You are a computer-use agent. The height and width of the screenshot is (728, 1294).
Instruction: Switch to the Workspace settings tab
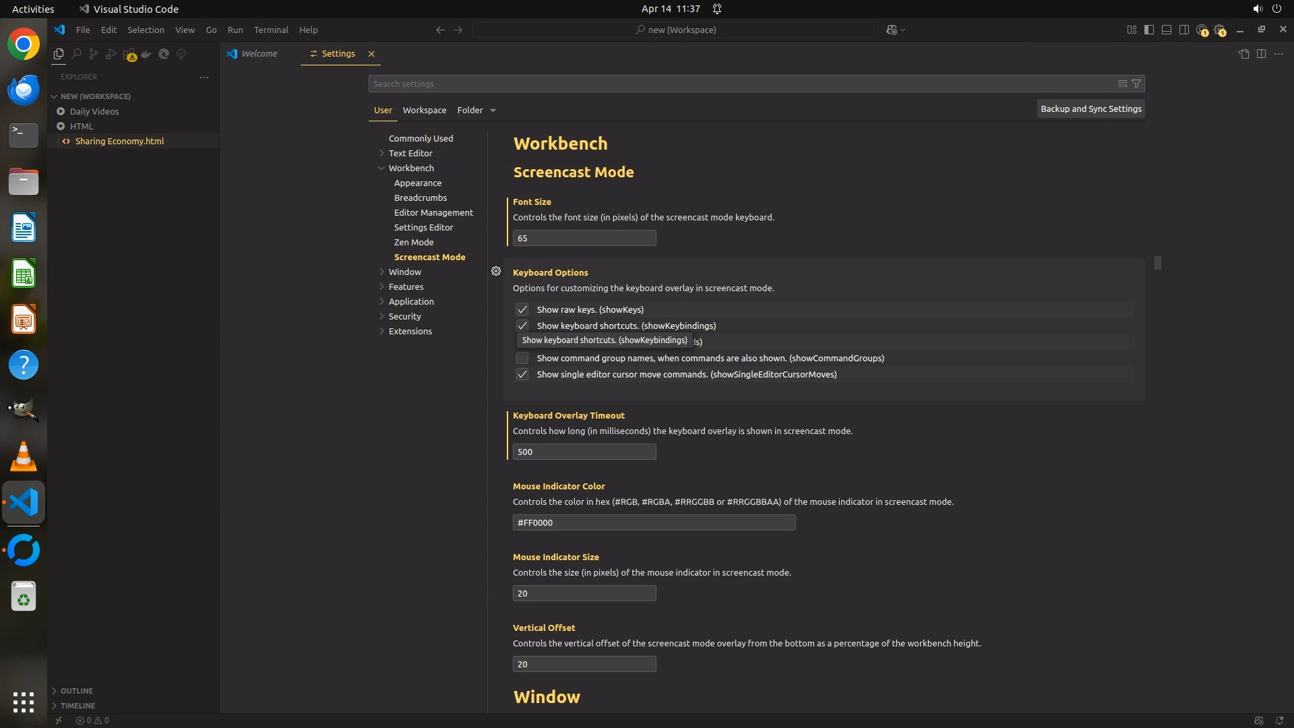click(x=424, y=110)
